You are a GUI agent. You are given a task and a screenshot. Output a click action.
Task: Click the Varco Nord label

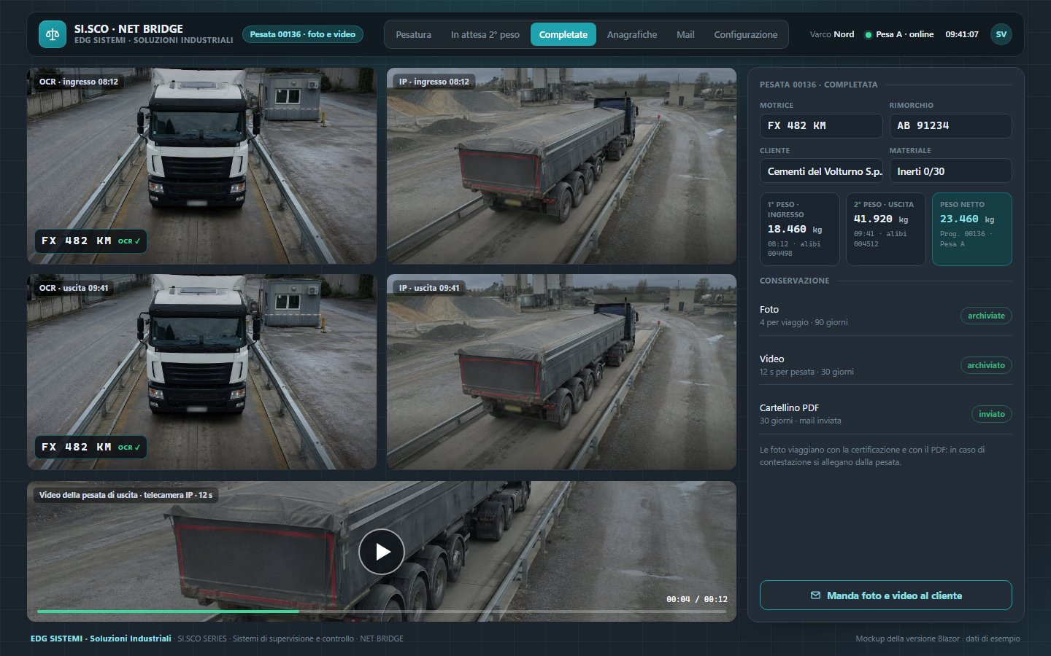831,34
